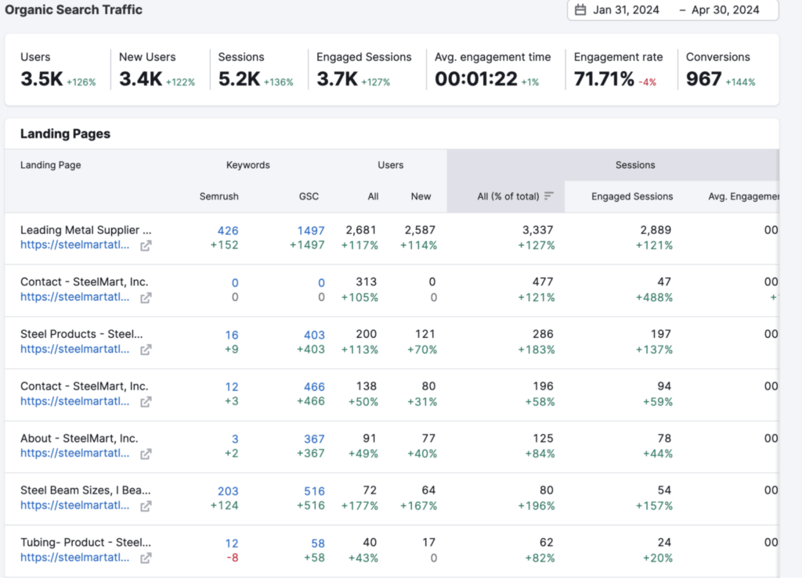Open Steel Products page using its external link icon
Image resolution: width=802 pixels, height=578 pixels.
coord(146,350)
